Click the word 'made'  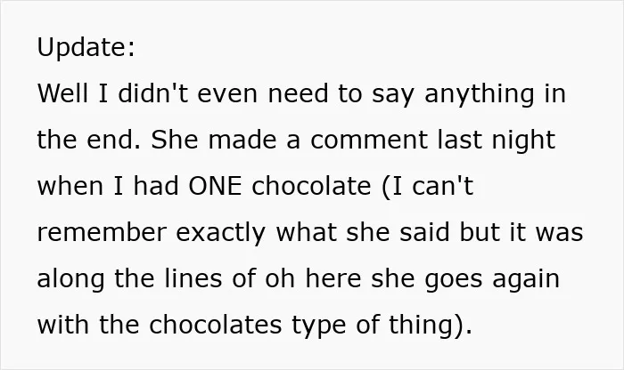pos(242,140)
